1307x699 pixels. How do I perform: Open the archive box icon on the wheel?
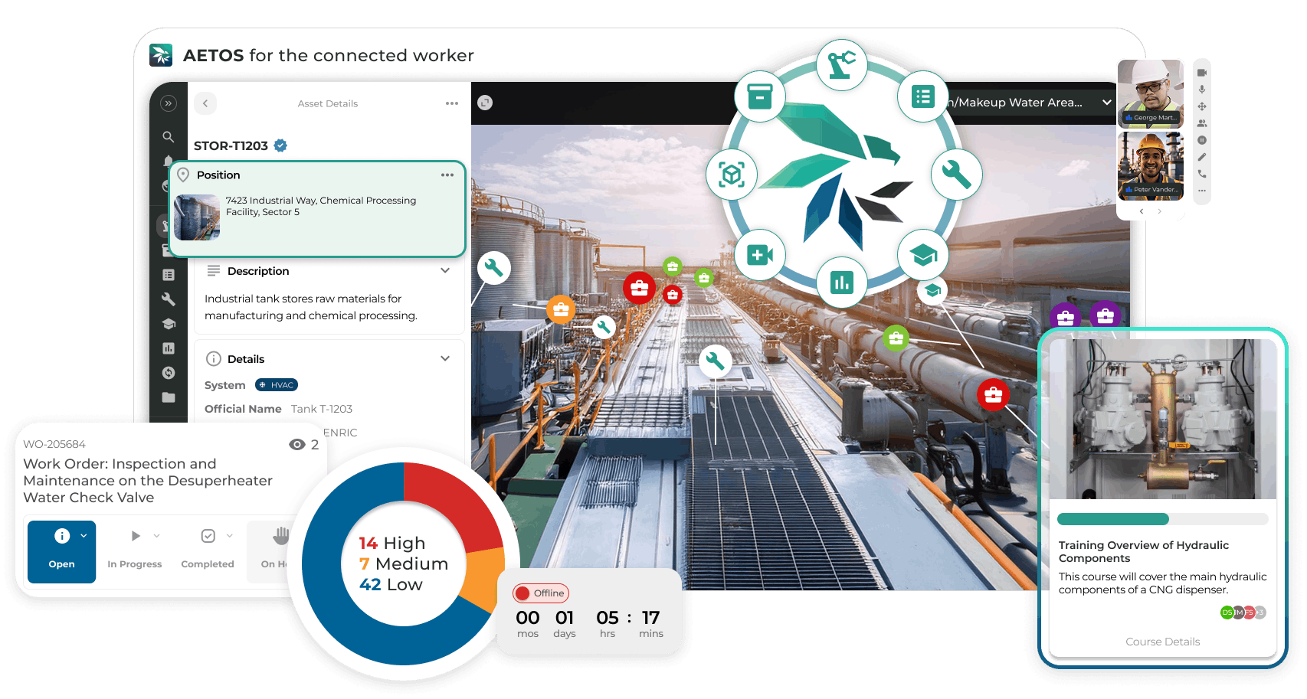click(x=760, y=96)
